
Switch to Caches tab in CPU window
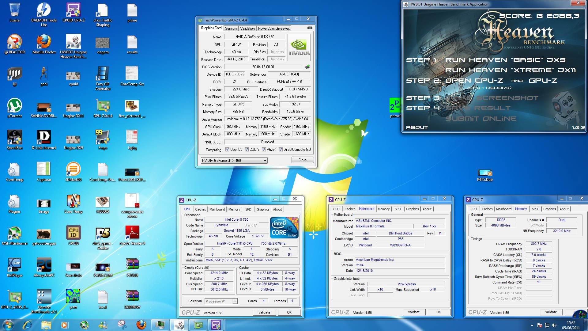(201, 209)
